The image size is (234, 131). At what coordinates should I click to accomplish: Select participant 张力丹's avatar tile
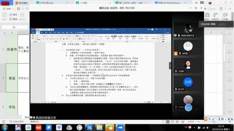tap(188, 83)
